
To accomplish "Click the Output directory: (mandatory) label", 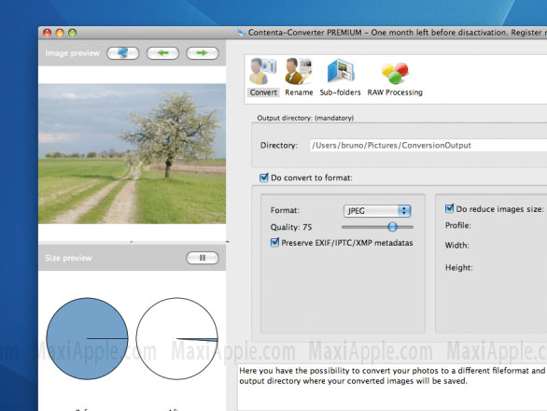I will (305, 118).
